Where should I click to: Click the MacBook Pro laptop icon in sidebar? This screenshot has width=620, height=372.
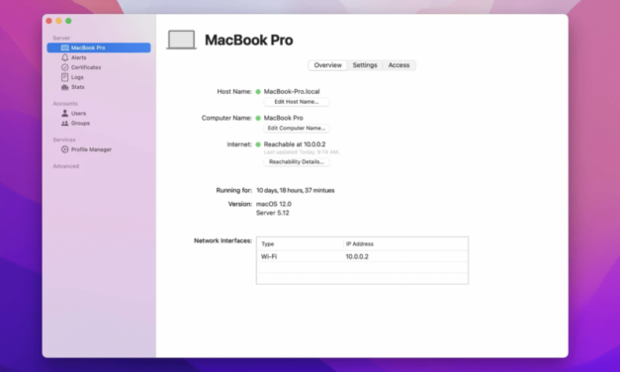65,47
